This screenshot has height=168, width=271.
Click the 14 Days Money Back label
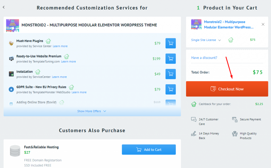point(209,136)
